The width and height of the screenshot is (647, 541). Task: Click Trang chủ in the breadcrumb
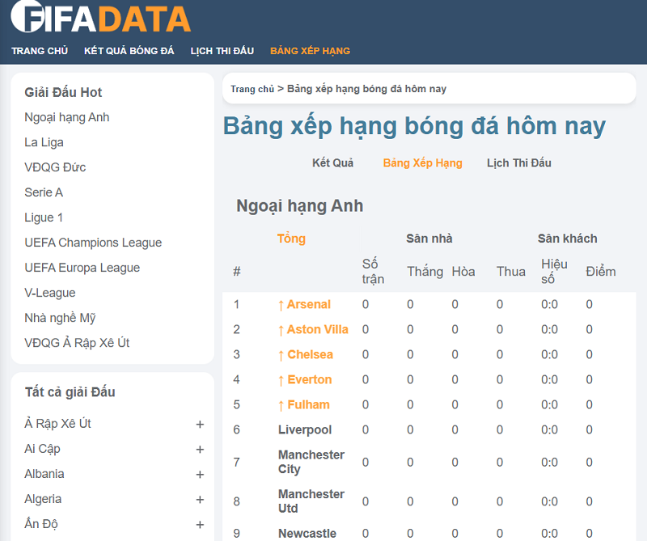[252, 89]
